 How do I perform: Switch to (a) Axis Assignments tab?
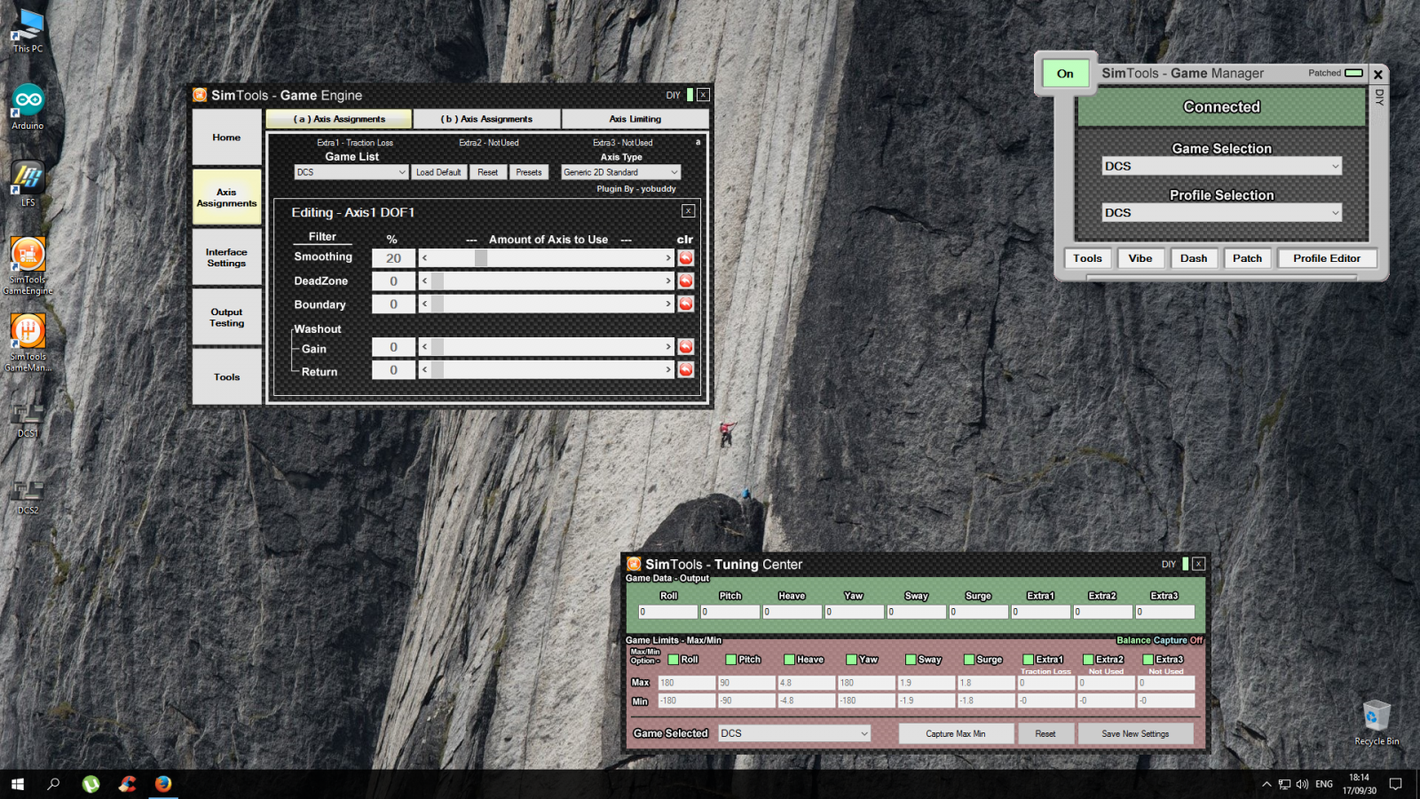tap(339, 119)
